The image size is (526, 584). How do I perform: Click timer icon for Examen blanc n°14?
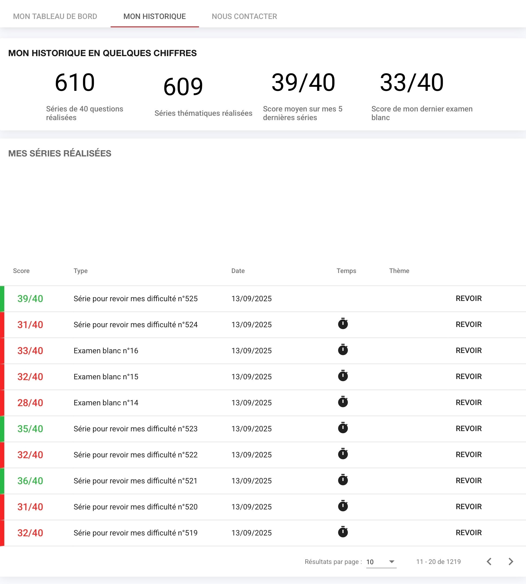tap(343, 402)
